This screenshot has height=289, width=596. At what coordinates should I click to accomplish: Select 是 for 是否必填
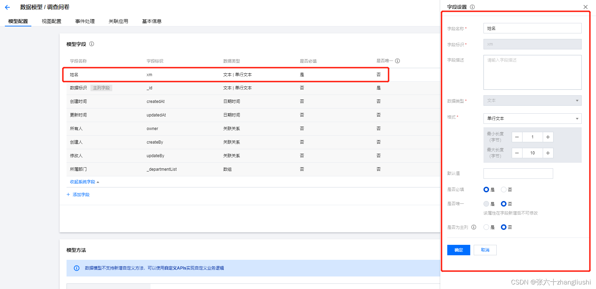(486, 190)
